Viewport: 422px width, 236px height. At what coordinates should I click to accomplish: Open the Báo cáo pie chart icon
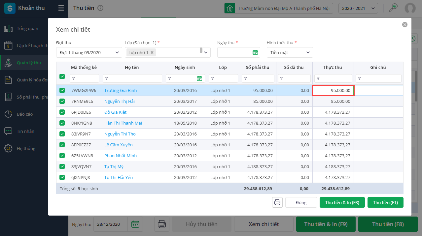(x=8, y=114)
